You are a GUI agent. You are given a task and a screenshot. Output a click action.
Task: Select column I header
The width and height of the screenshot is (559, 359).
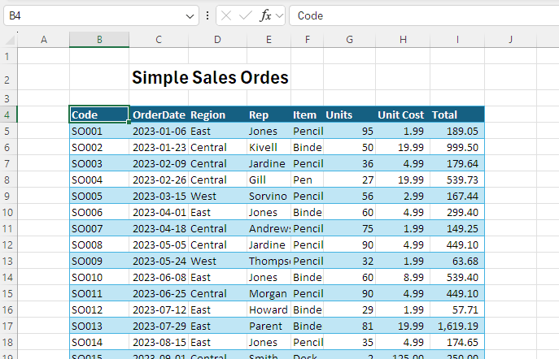tap(457, 40)
